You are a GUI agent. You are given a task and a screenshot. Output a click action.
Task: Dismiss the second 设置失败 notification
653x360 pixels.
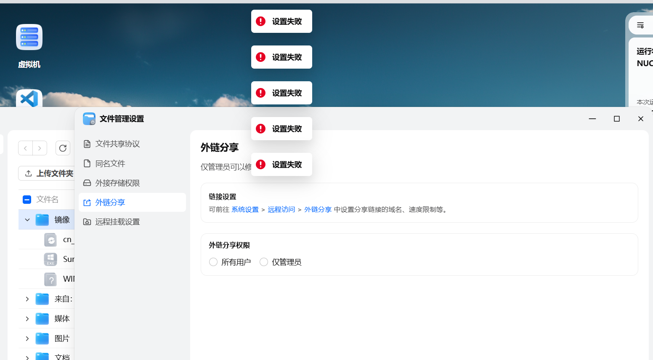pyautogui.click(x=281, y=57)
